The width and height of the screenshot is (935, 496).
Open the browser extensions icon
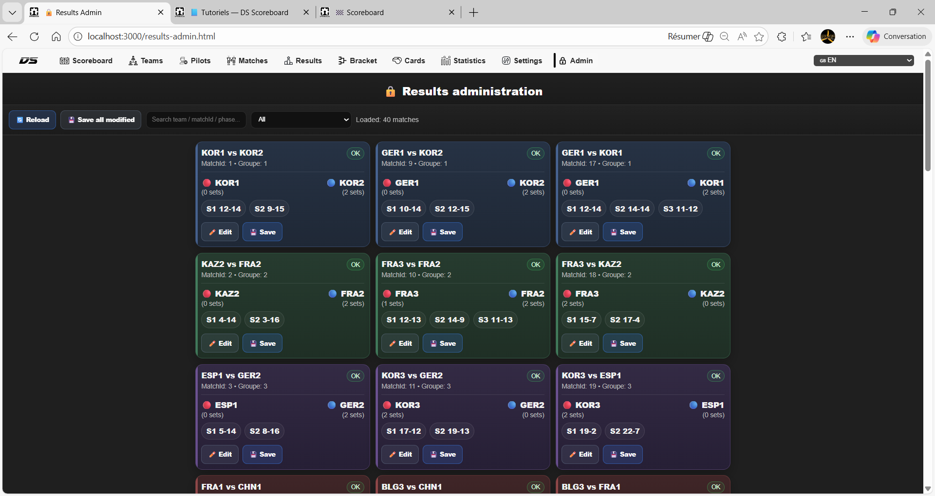click(x=782, y=36)
